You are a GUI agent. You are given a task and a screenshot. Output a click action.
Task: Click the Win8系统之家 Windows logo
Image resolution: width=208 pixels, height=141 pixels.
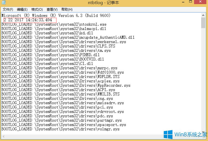tap(169, 135)
